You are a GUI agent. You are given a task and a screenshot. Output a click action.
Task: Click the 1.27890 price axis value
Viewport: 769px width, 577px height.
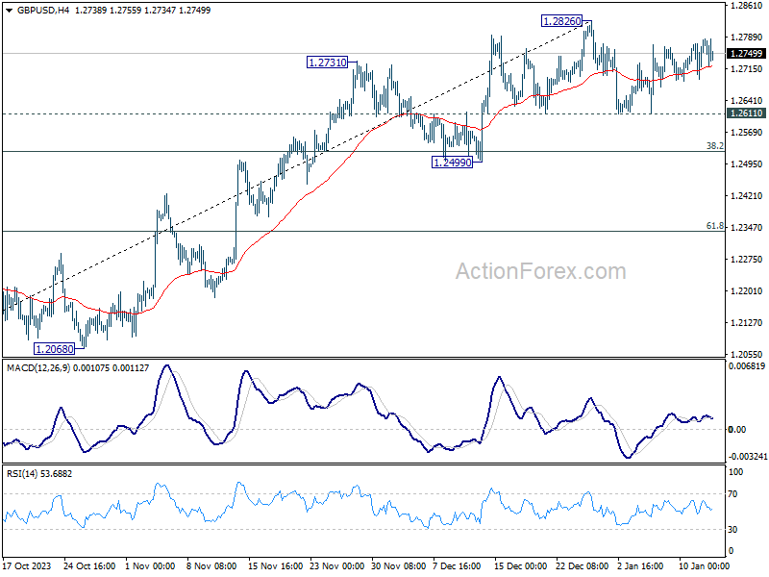(747, 38)
